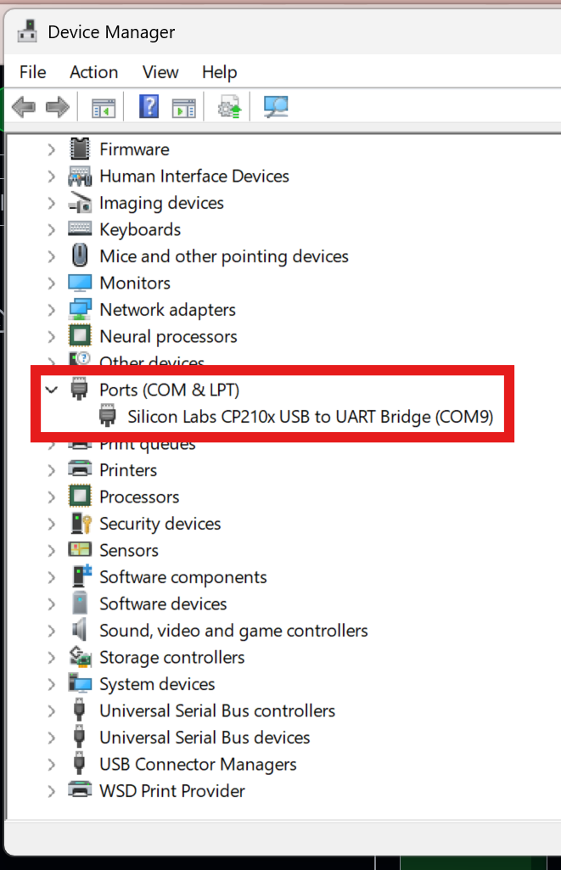Open the Action menu
This screenshot has height=870, width=561.
point(93,72)
